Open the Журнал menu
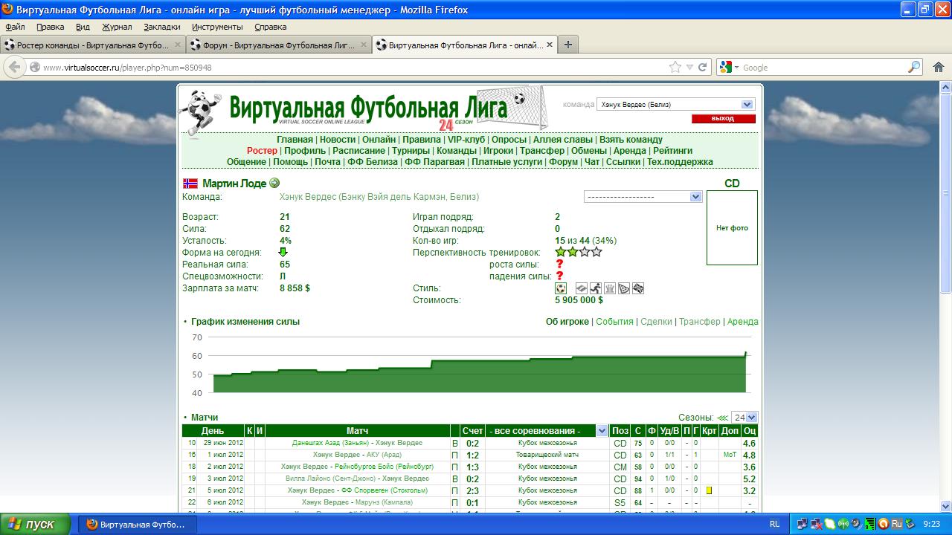Screen dimensions: 952x535 point(117,27)
